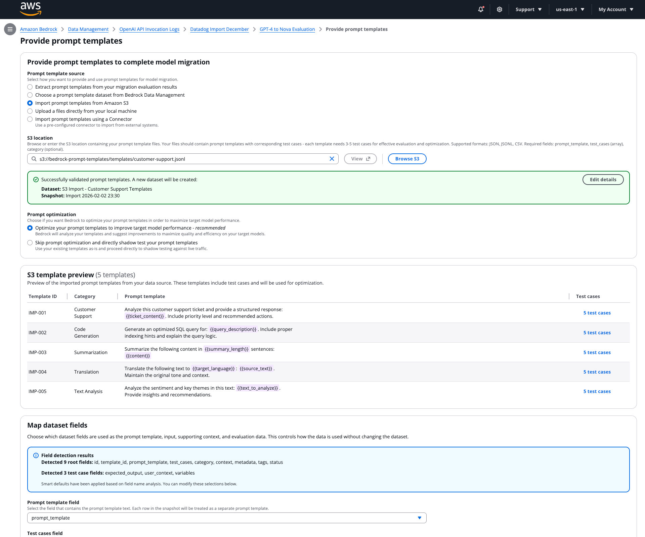The width and height of the screenshot is (645, 537).
Task: Click the Template ID column header
Action: pyautogui.click(x=43, y=296)
